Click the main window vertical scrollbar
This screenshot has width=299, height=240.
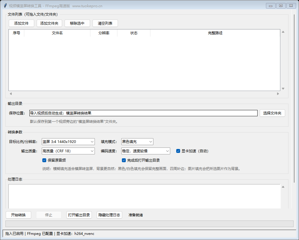(294, 98)
